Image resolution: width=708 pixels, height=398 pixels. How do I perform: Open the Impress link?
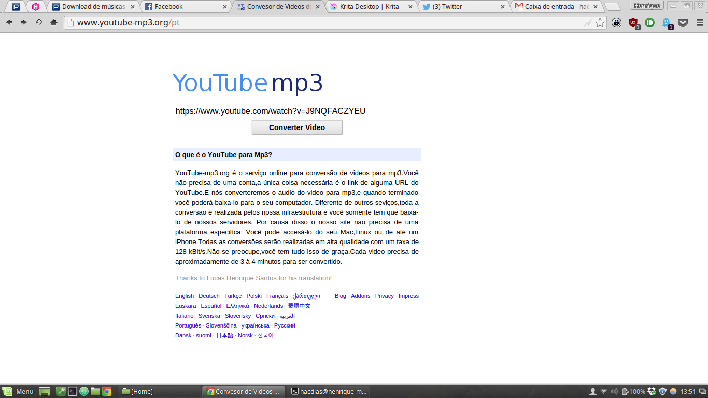[x=408, y=296]
